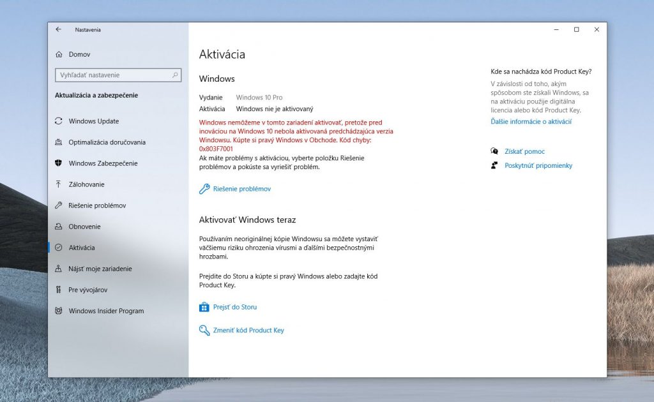This screenshot has width=654, height=402.
Task: Maximize the Nastavenia window
Action: coord(577,29)
